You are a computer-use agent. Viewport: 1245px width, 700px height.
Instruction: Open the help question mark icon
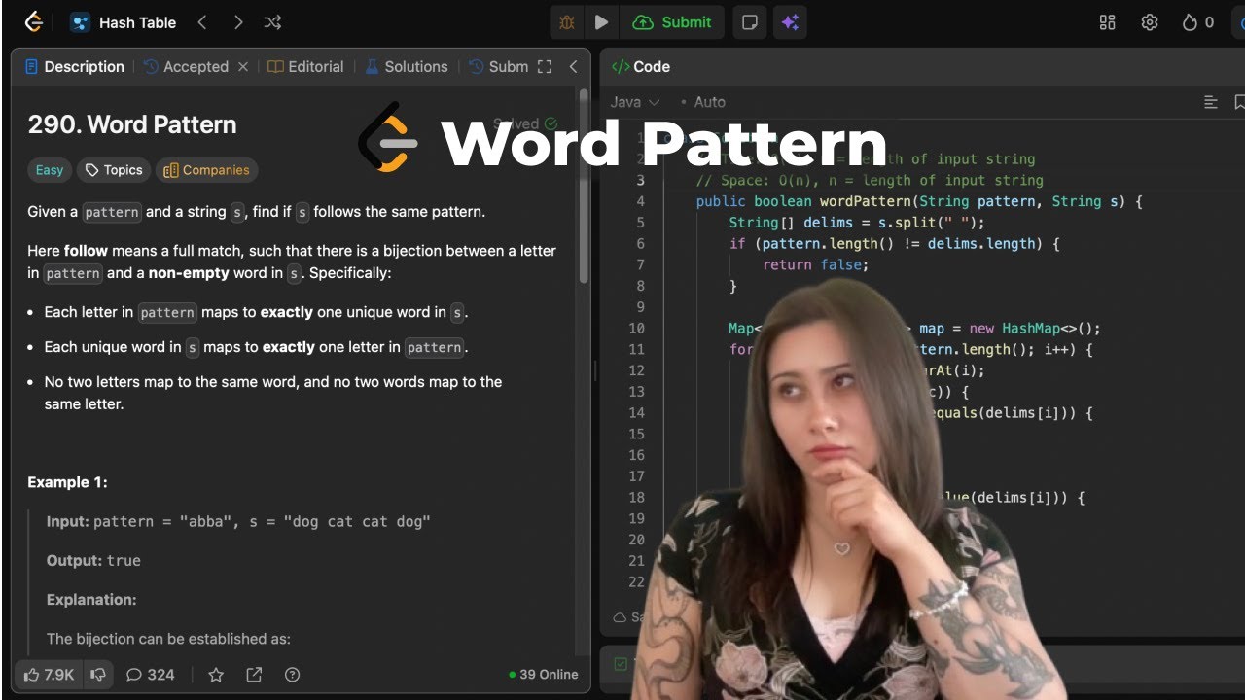[292, 675]
